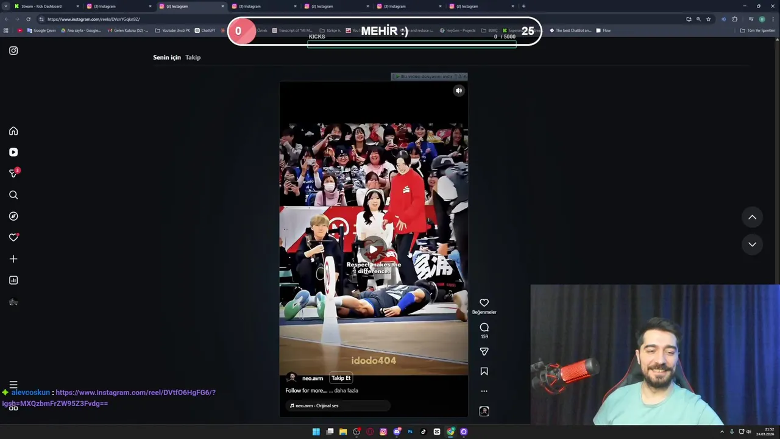Bookmark this page with star icon
Screen dimensions: 780x439
click(x=708, y=19)
